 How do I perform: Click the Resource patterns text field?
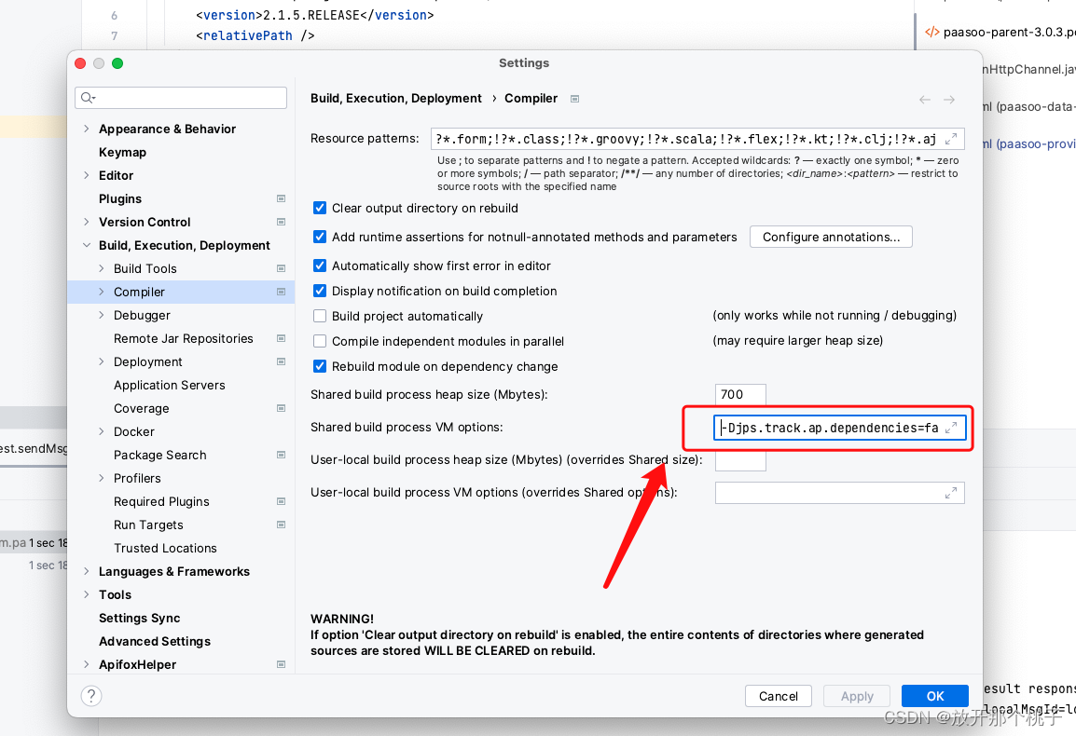(697, 139)
